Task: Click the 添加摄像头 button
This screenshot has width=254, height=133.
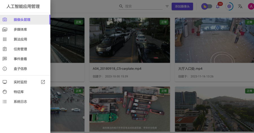Action: 182,6
